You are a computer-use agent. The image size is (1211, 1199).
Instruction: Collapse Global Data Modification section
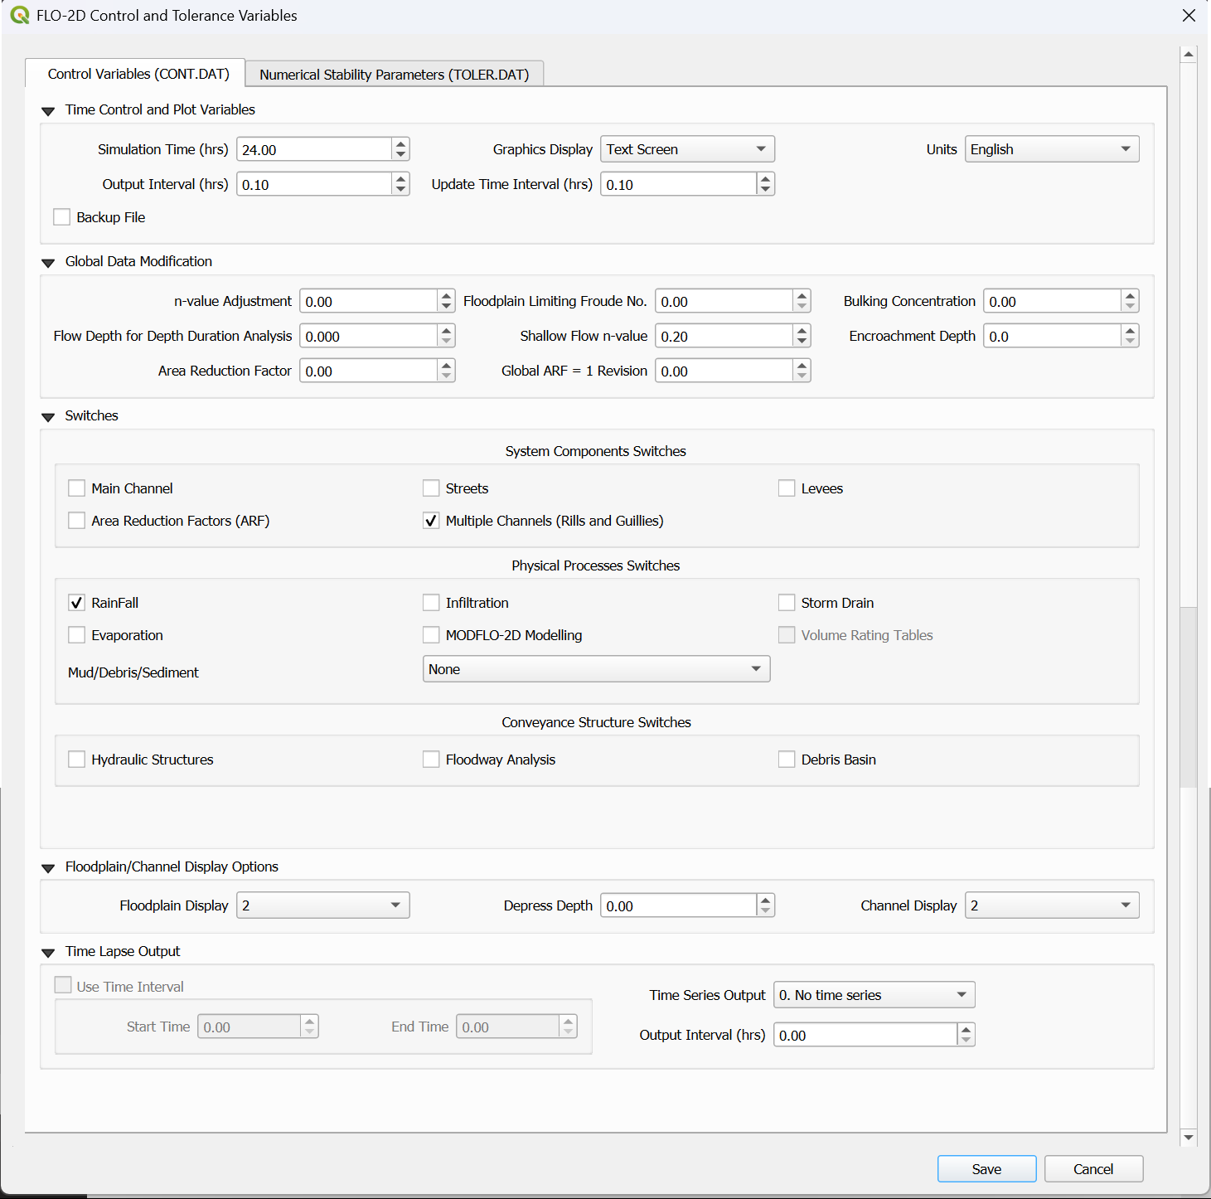(x=48, y=262)
